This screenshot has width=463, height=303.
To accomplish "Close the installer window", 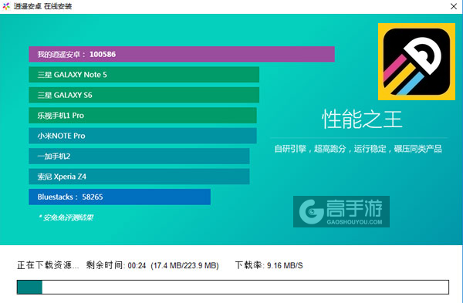I will pyautogui.click(x=454, y=6).
